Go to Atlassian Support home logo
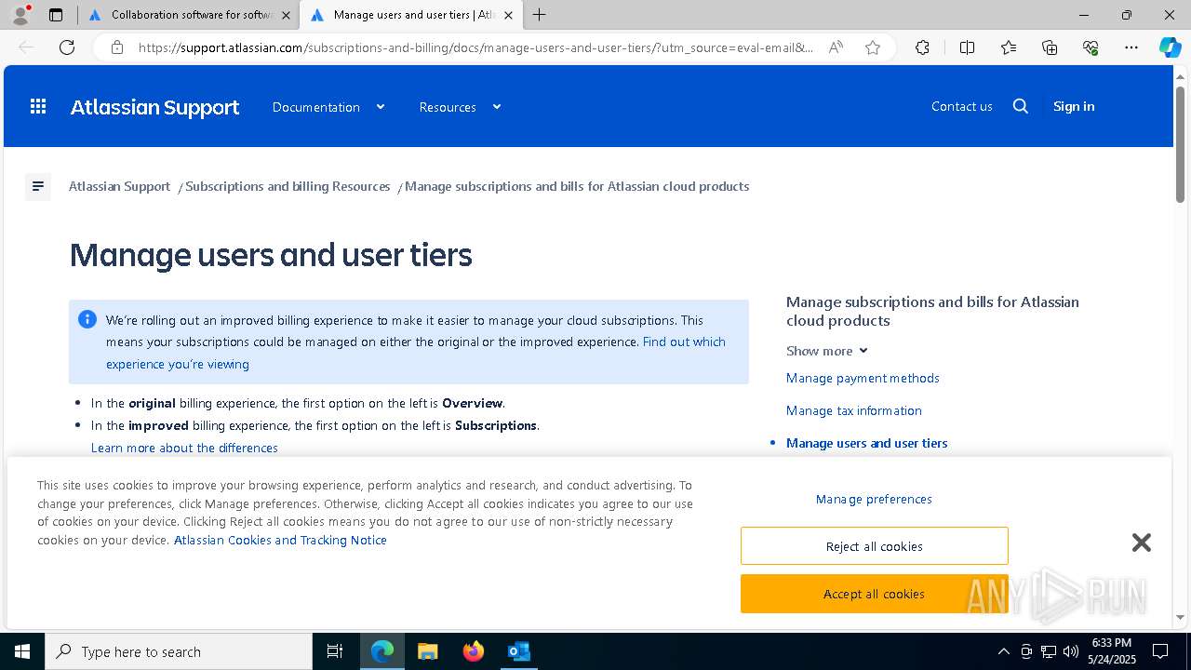The height and width of the screenshot is (670, 1191). click(154, 107)
